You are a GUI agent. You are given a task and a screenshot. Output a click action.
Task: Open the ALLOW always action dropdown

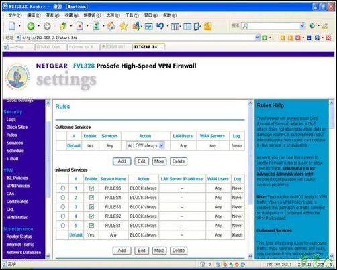(x=146, y=145)
